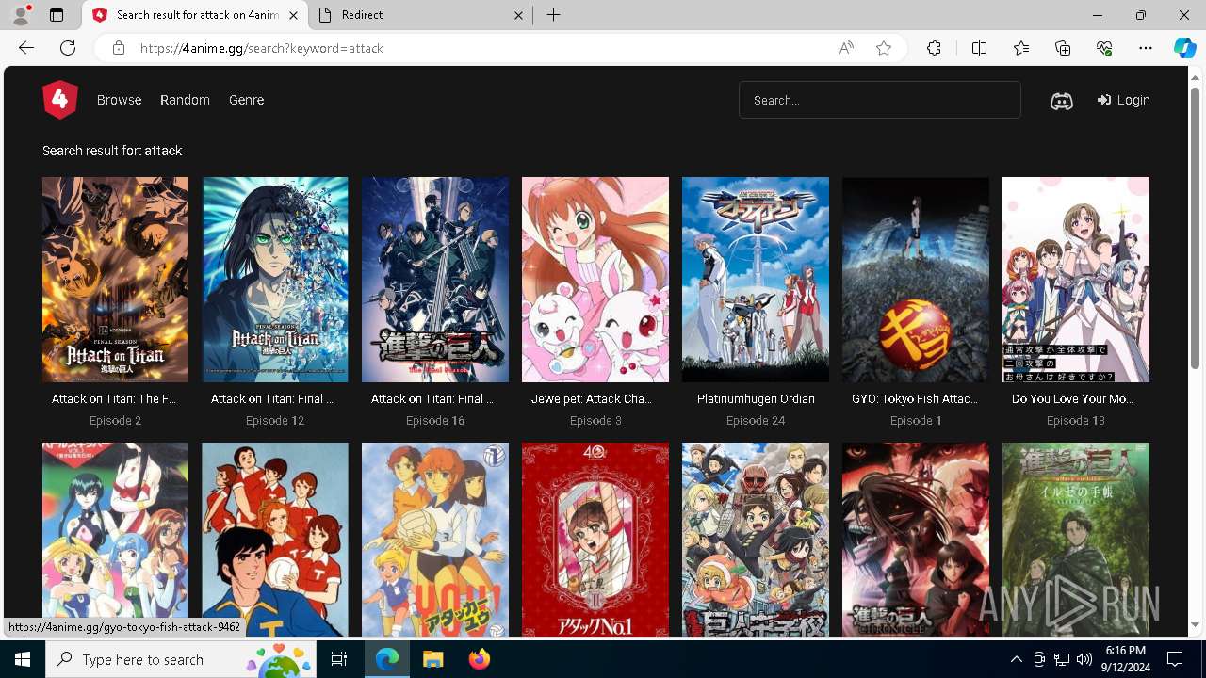Open Favorites list icon

point(1021,48)
